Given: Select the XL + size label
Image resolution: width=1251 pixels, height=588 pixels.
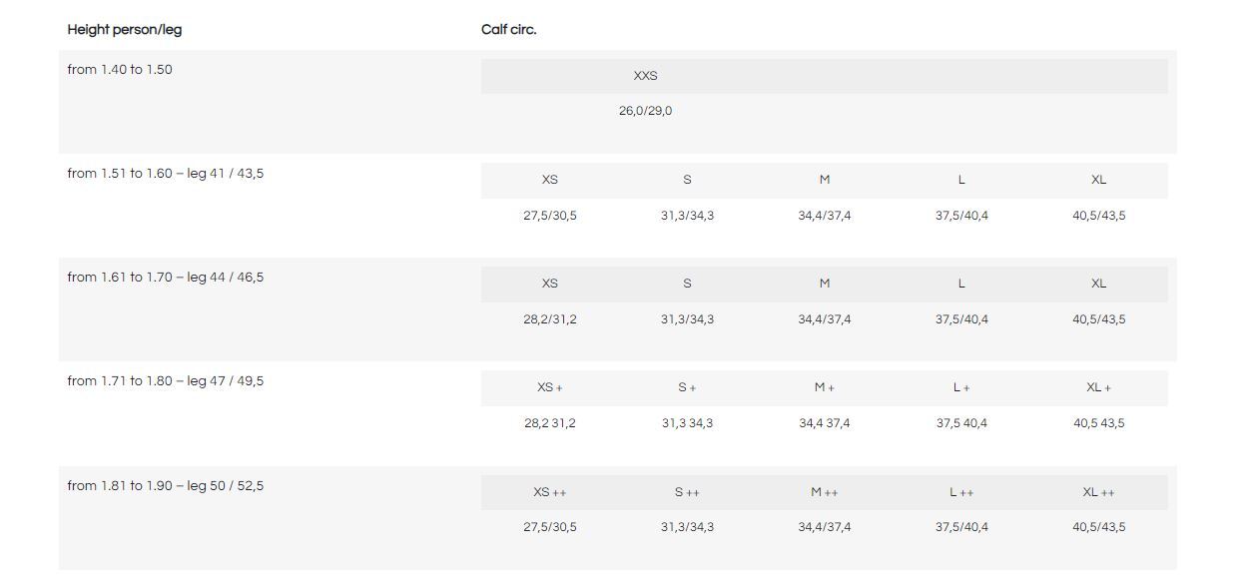Looking at the screenshot, I should click(1098, 387).
